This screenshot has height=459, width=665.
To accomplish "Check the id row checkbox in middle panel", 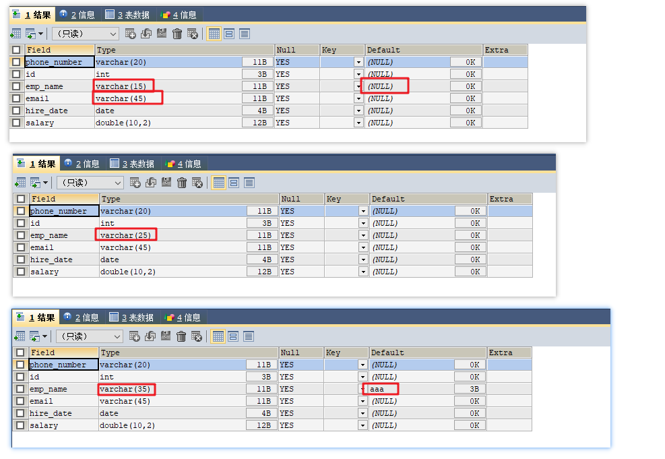I will tap(21, 222).
